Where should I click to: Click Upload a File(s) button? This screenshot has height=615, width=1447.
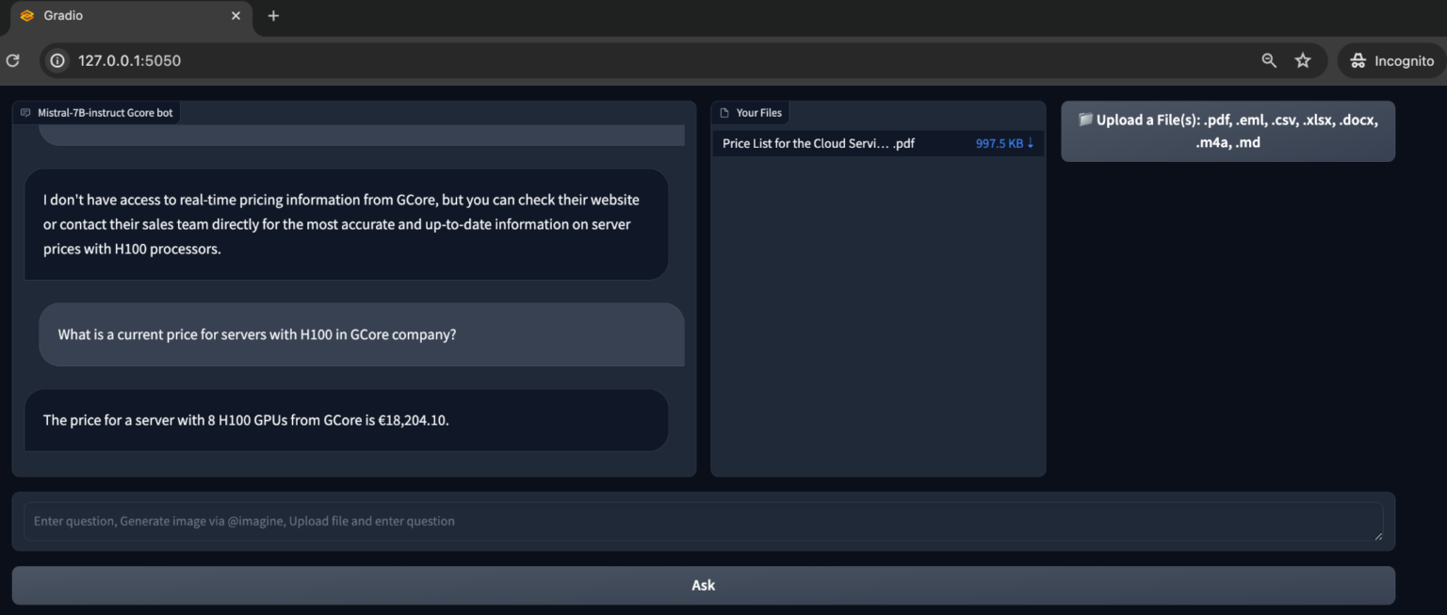coord(1228,131)
